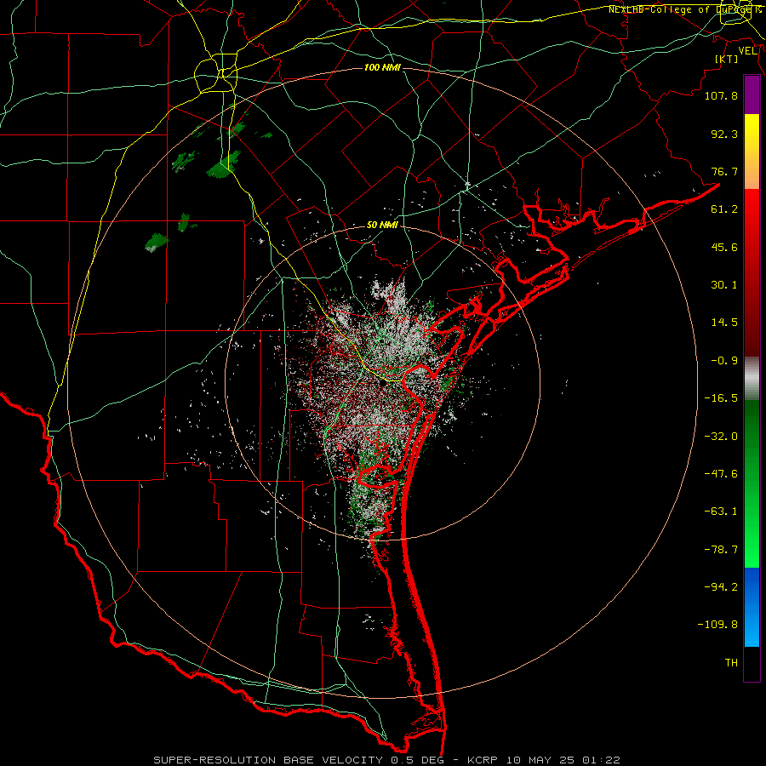Click the -94.2 velocity scale value
766x766 pixels.
[721, 586]
